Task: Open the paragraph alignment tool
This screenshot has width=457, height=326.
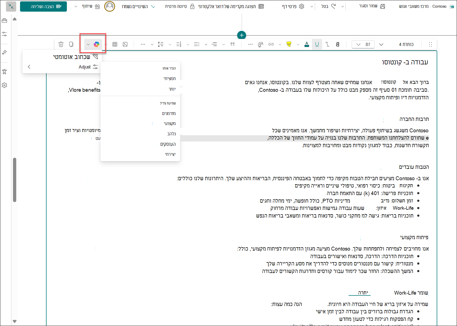Action: (214, 44)
